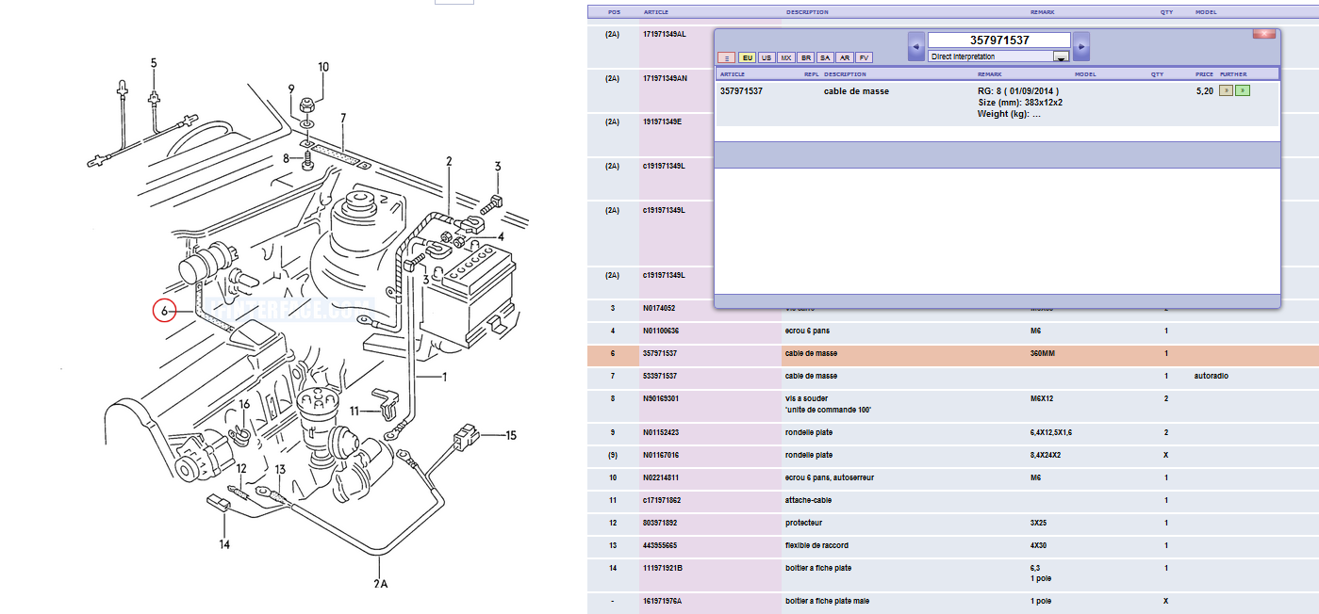Click the green Further icon for 357971537
The image size is (1319, 614).
(x=1243, y=90)
